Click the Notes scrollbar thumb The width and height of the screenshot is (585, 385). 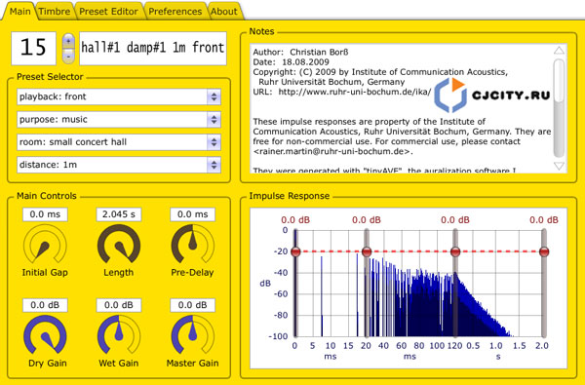559,80
